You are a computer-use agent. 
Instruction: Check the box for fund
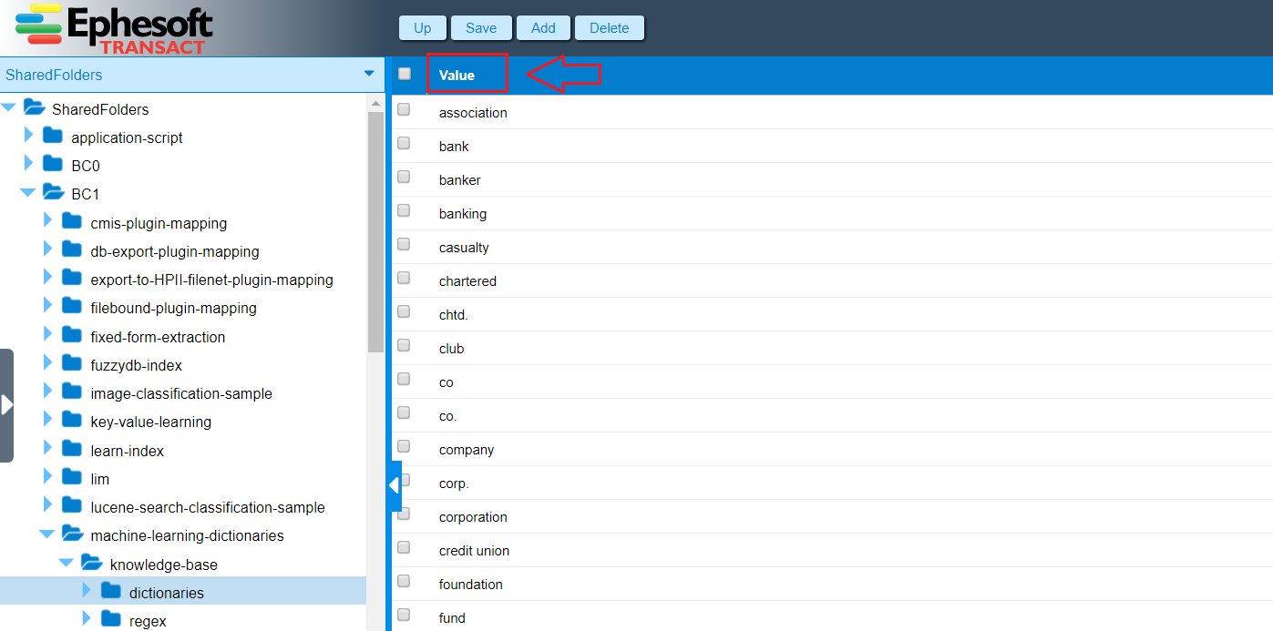tap(404, 616)
